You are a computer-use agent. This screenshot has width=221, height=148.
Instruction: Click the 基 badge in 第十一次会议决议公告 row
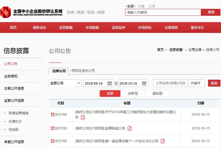pyautogui.click(x=53, y=141)
